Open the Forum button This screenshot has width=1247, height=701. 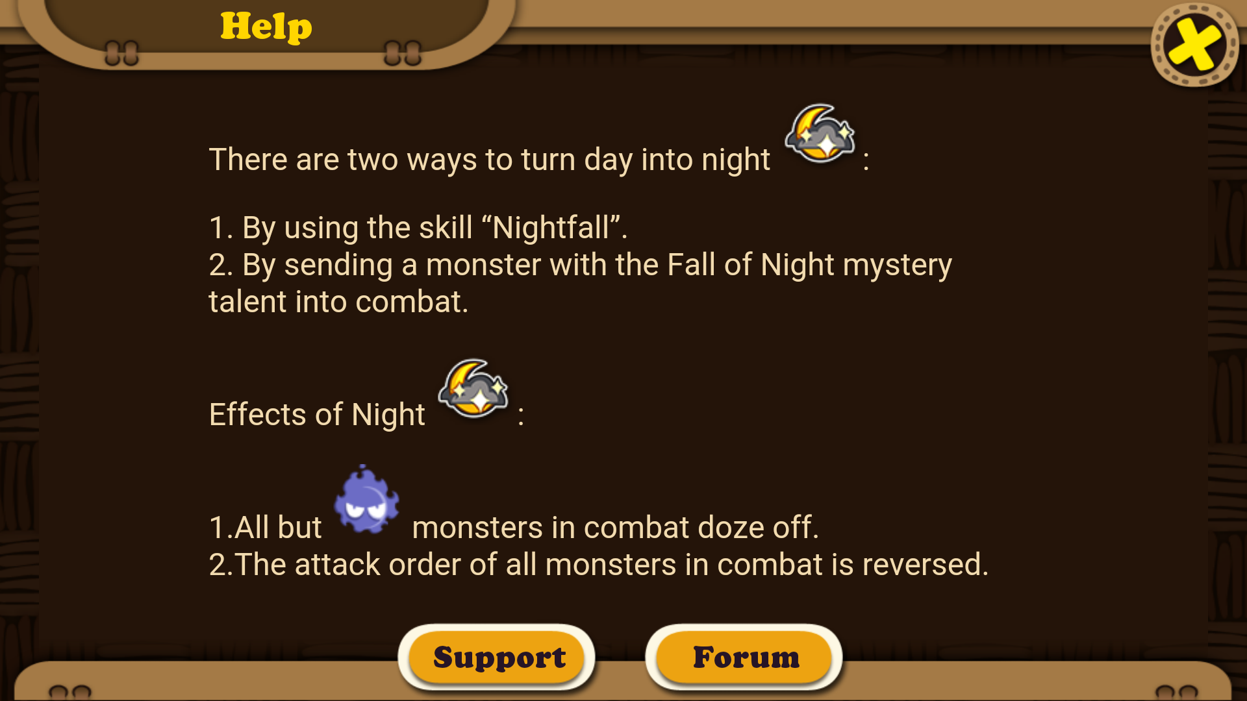(x=744, y=657)
